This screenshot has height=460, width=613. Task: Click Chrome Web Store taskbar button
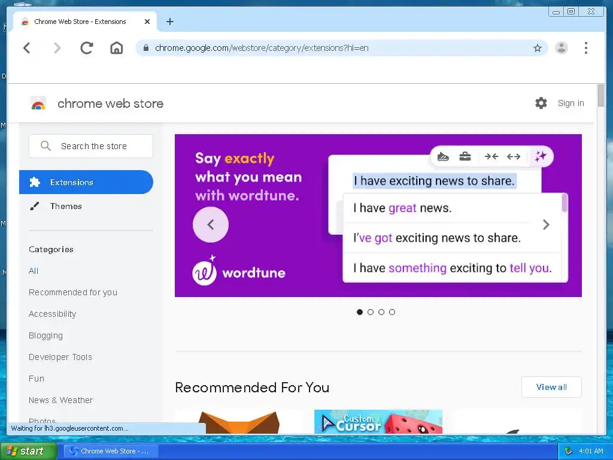point(111,451)
